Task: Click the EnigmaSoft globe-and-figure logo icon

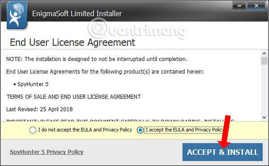Action: pos(17,15)
